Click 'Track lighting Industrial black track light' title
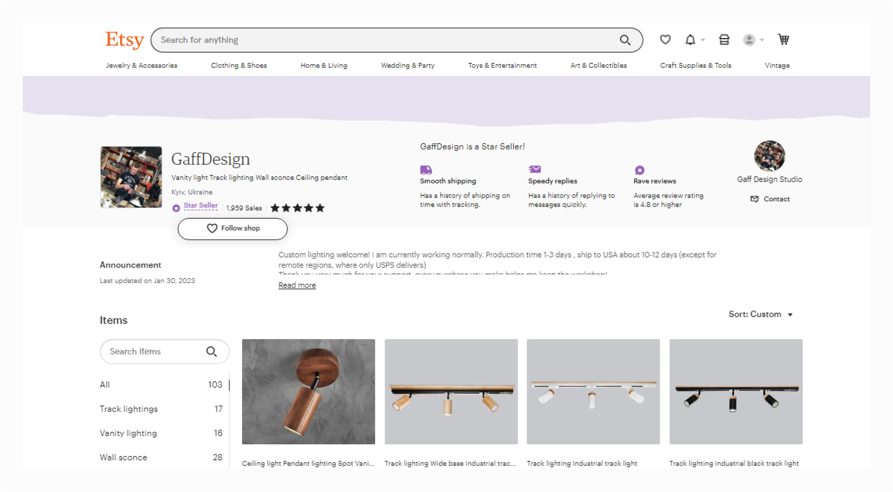Screen dimensions: 893x492 (x=734, y=463)
